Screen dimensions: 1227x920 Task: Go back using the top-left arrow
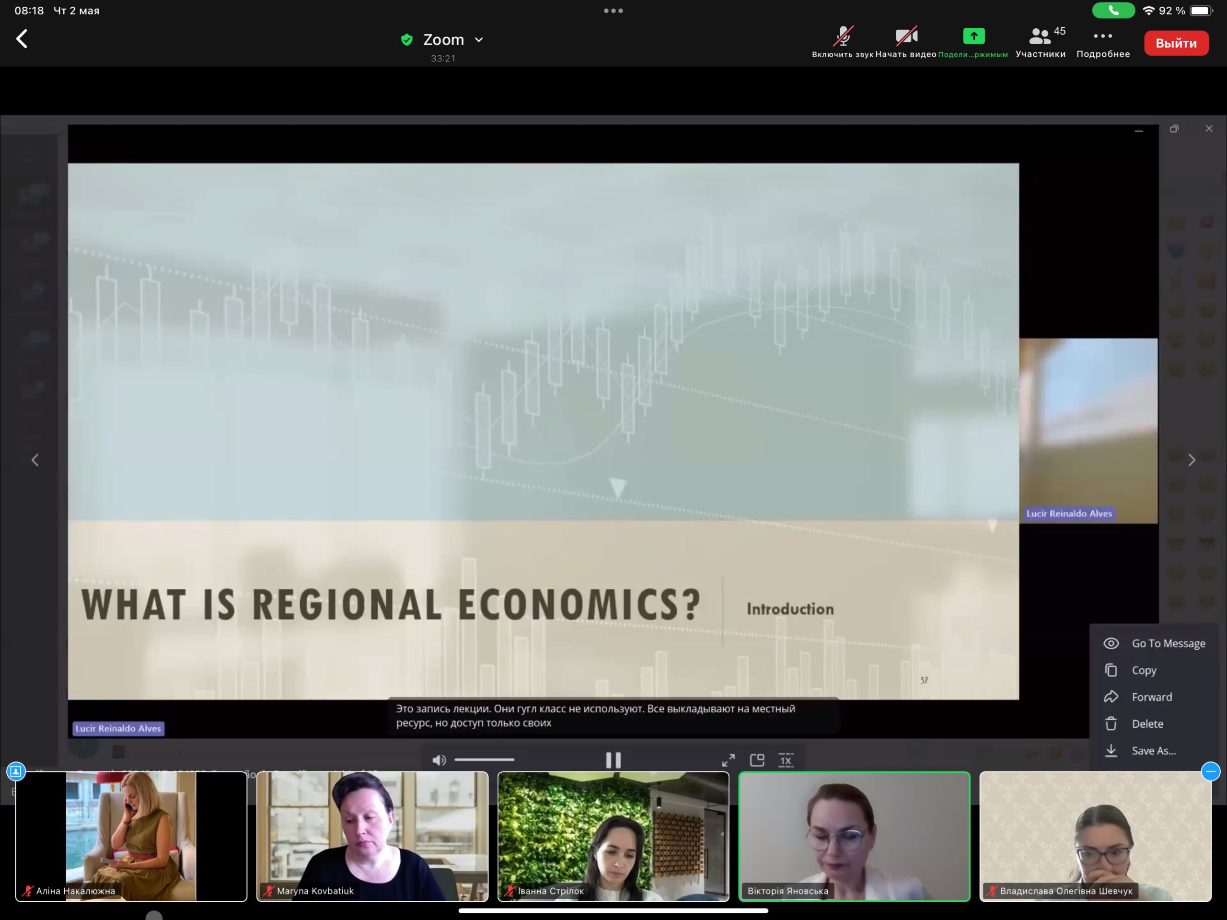[22, 39]
